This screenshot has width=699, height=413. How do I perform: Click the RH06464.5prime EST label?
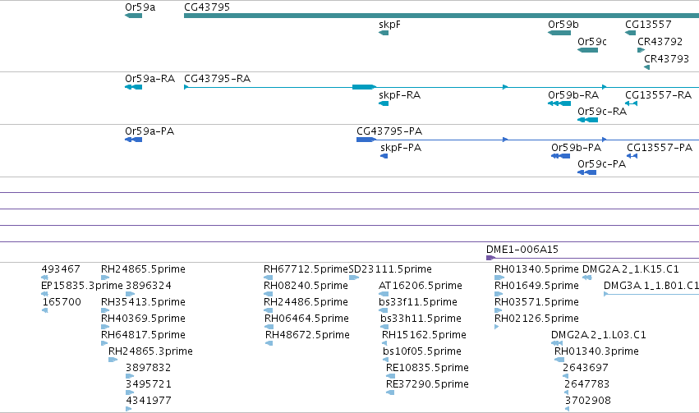tap(306, 319)
